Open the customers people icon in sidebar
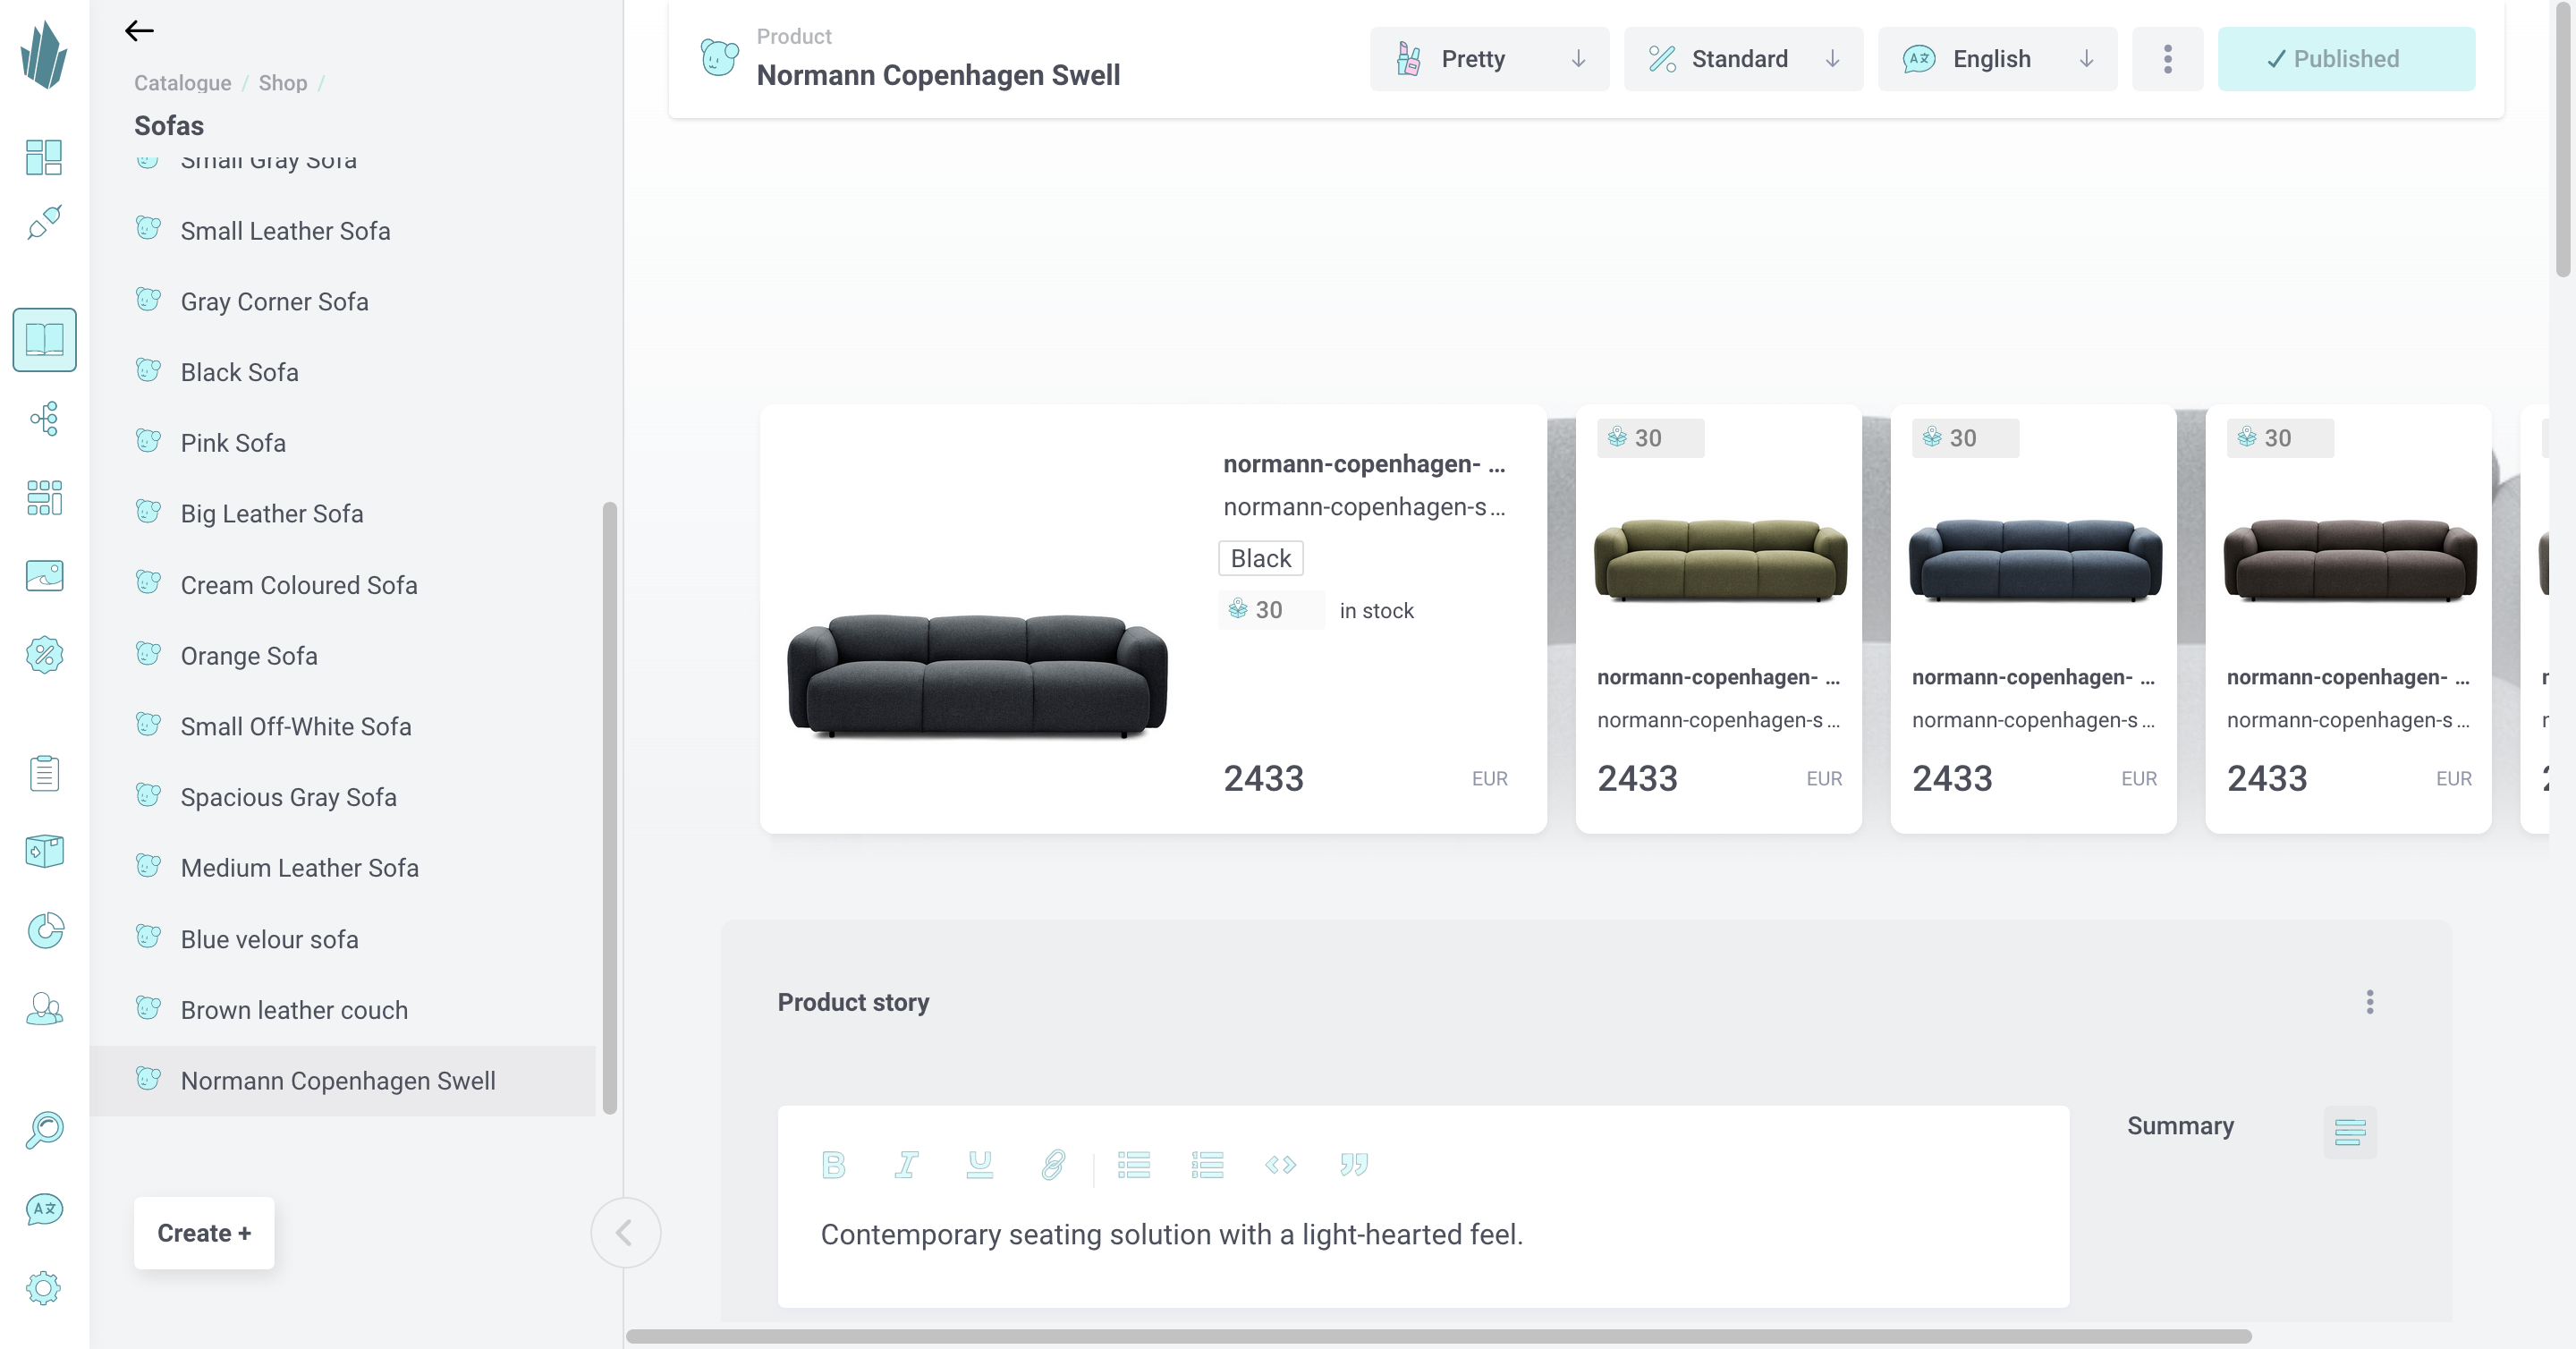This screenshot has height=1349, width=2576. pyautogui.click(x=44, y=1008)
